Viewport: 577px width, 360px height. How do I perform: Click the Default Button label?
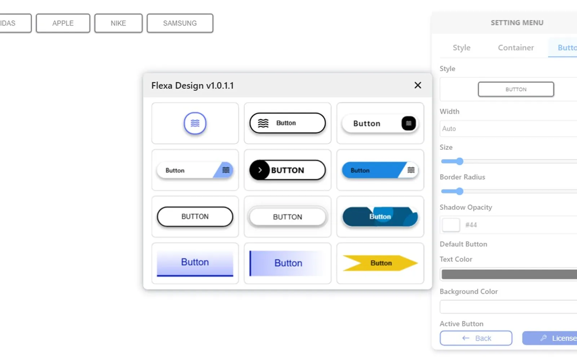tap(463, 244)
